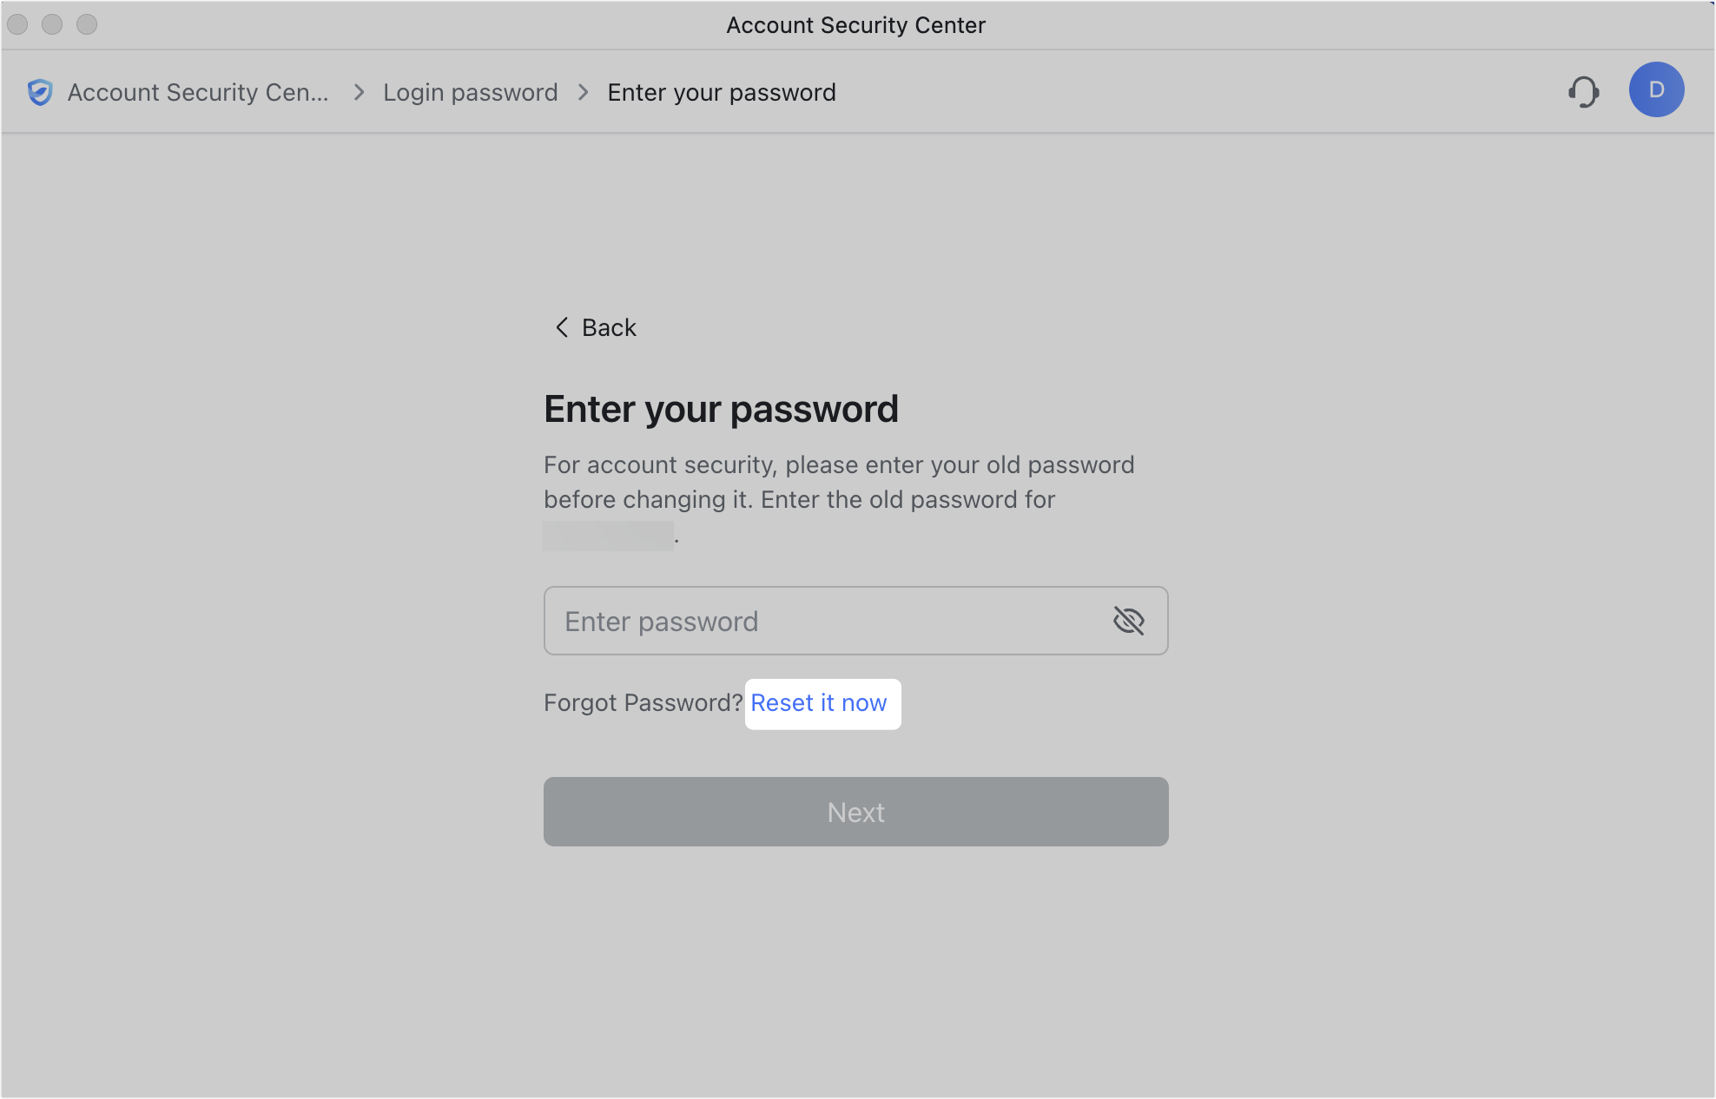Click the macOS yellow minimize button
Viewport: 1716px width, 1099px height.
(x=52, y=24)
